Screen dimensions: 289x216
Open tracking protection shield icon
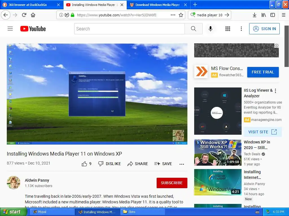click(x=67, y=15)
